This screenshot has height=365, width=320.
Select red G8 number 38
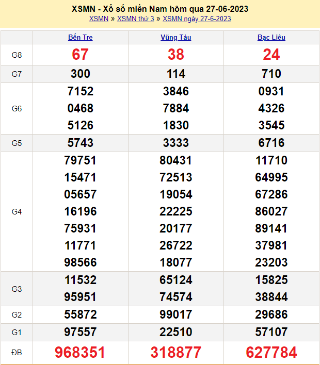pos(176,55)
